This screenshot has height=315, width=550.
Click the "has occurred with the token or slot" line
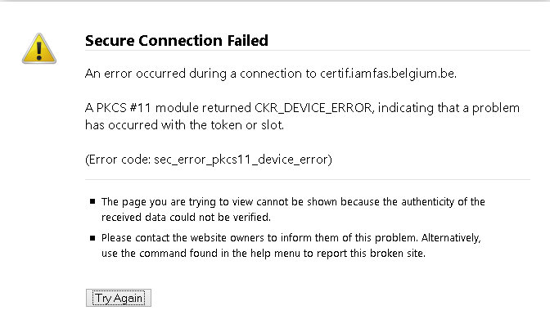pos(184,125)
